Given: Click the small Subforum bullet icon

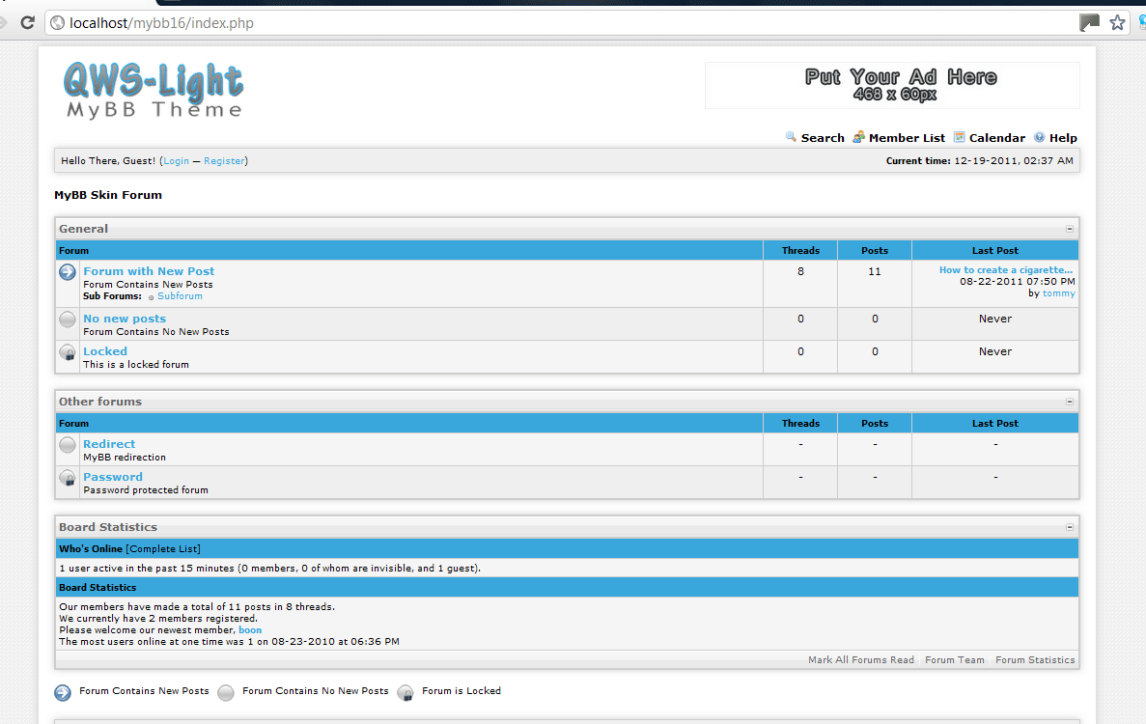Looking at the screenshot, I should (x=152, y=297).
